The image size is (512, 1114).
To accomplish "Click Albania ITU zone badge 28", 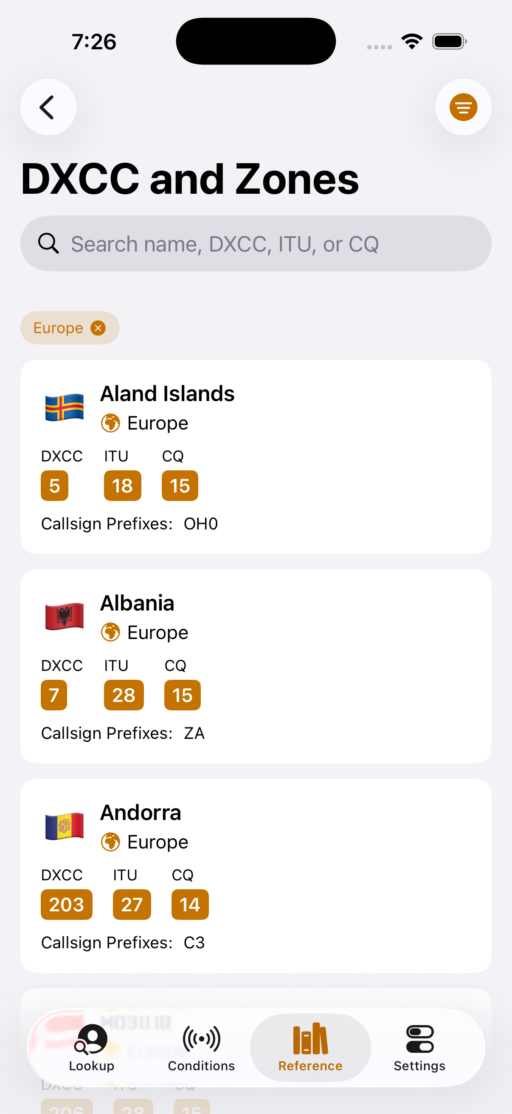I will click(124, 695).
